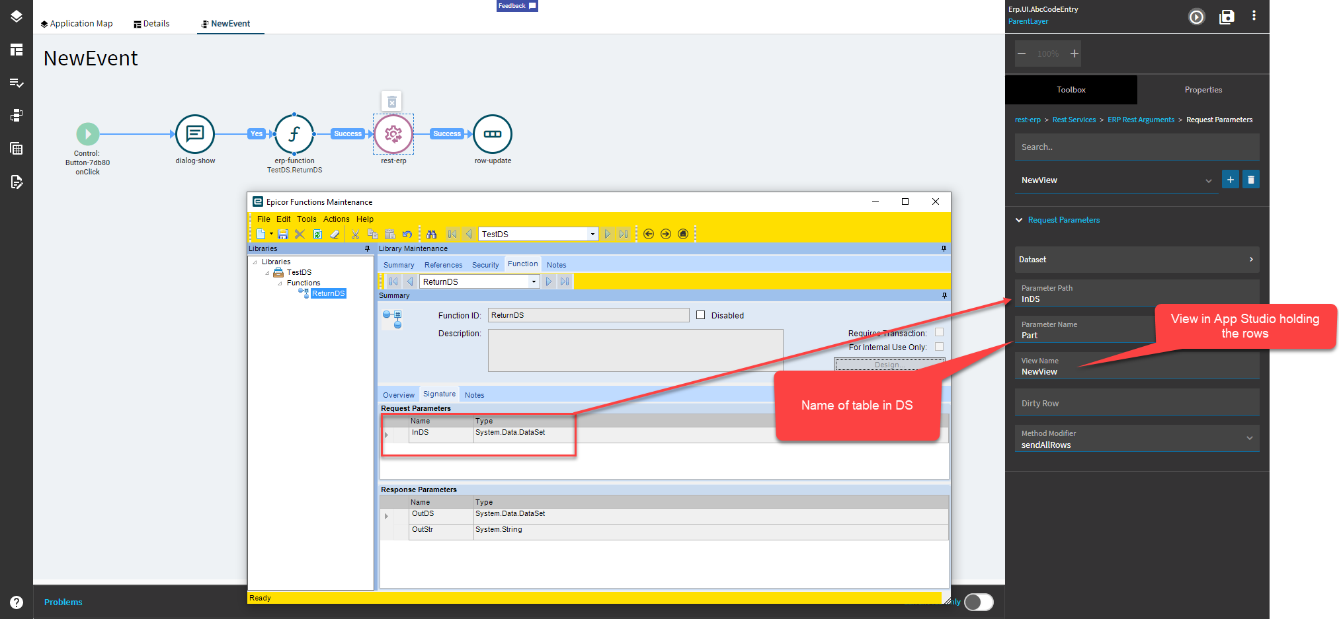Switch to the Overview tab
The image size is (1339, 619).
tap(399, 395)
